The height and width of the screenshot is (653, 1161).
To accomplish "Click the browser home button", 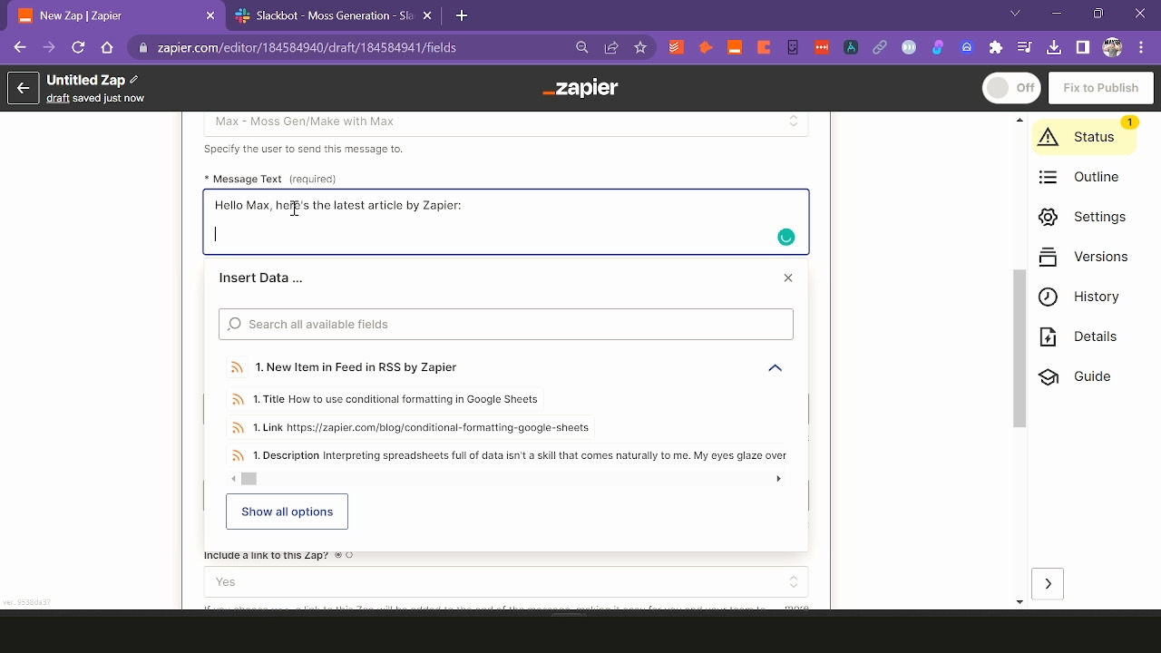I will point(107,47).
